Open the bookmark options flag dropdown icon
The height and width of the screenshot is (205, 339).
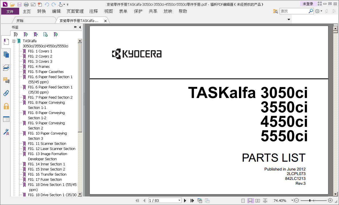56,34
